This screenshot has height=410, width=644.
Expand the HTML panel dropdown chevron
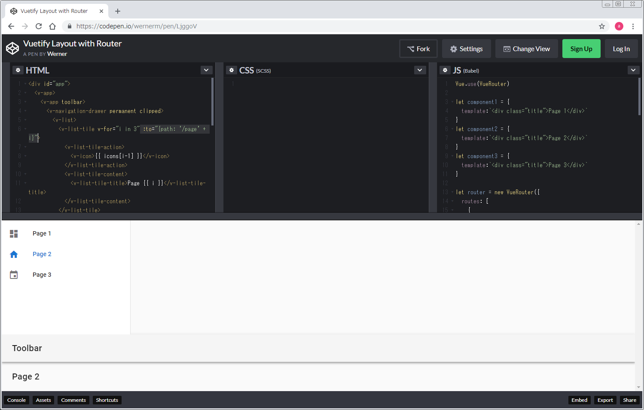pos(206,70)
